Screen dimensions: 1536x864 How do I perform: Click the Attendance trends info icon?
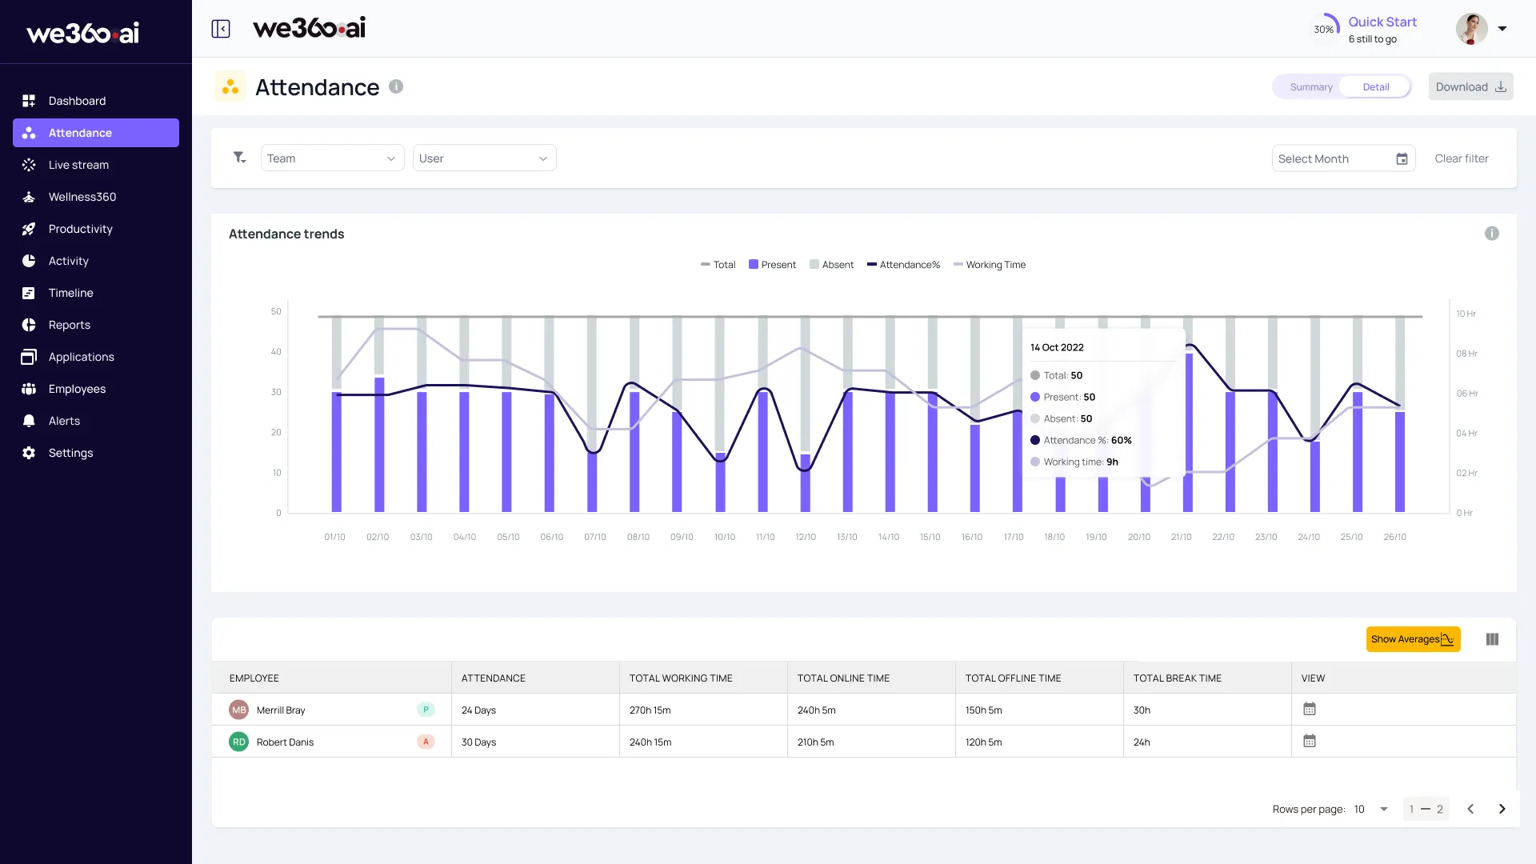tap(1492, 234)
